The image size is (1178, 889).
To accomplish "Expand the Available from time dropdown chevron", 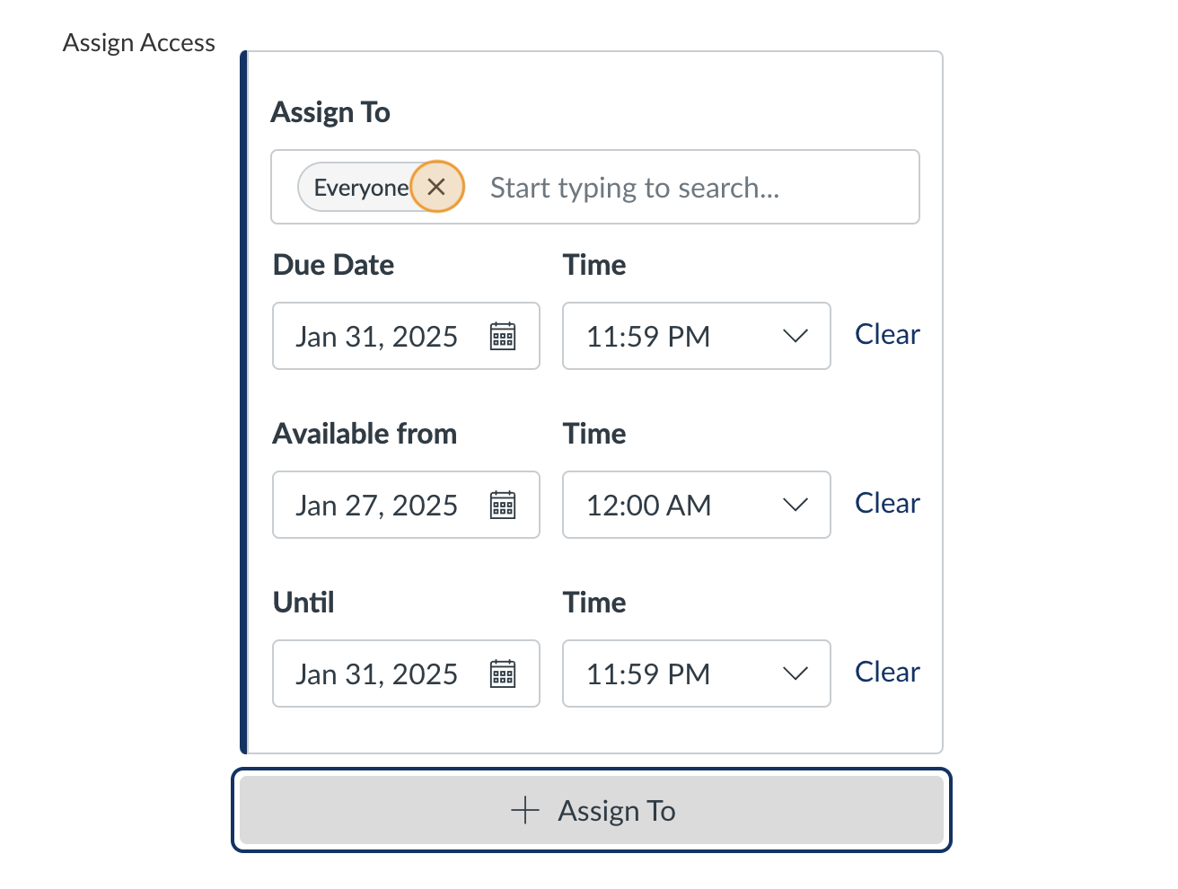I will click(x=795, y=505).
